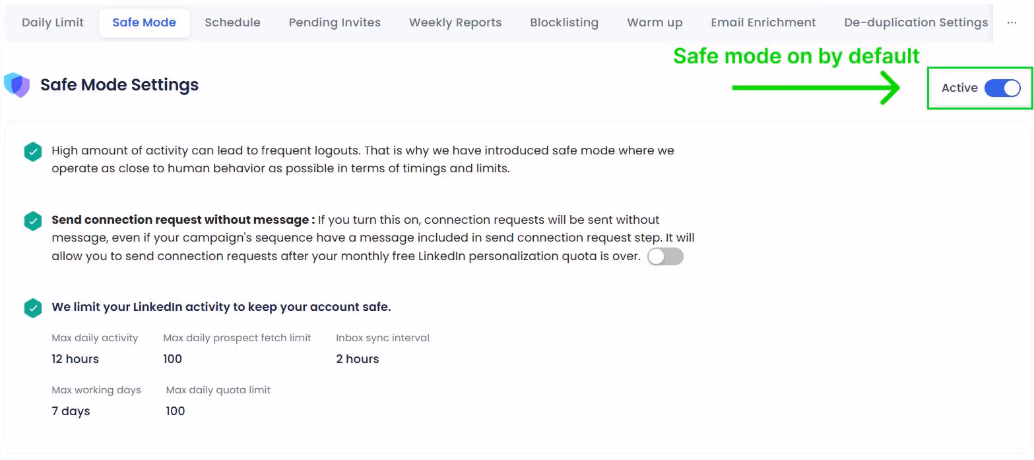Click the Inbox sync interval value of 2 hours
The height and width of the screenshot is (460, 1034).
357,358
